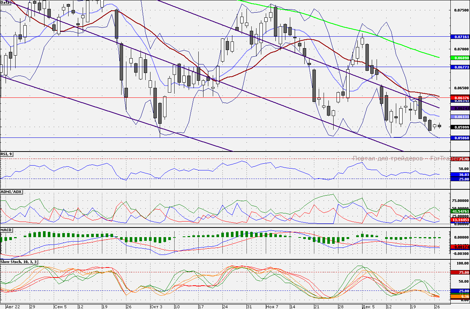The image size is (470, 309).
Task: Select the 'MACD' indicator panel label
Action: click(x=7, y=230)
